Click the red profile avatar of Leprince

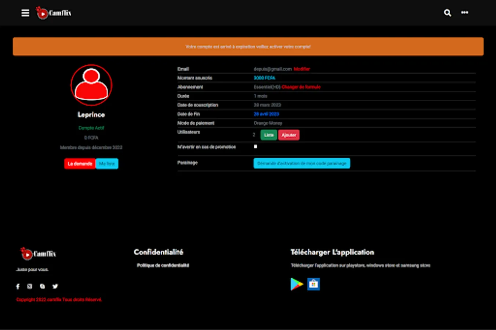(91, 85)
